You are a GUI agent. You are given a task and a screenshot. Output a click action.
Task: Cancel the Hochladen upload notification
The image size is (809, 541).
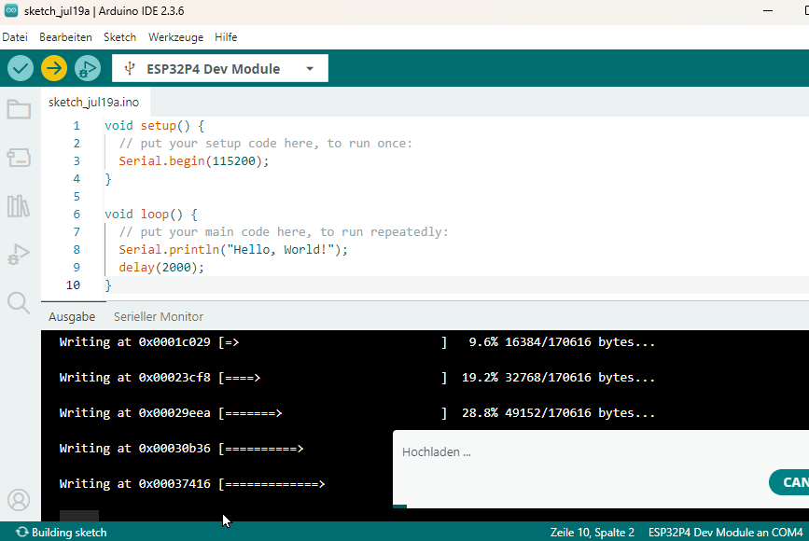point(789,482)
